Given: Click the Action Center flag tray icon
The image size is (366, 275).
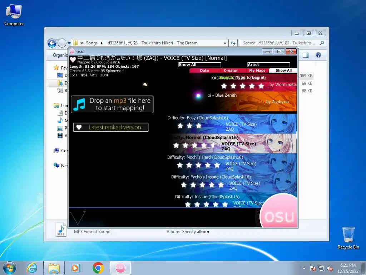Looking at the screenshot, I should [312, 268].
